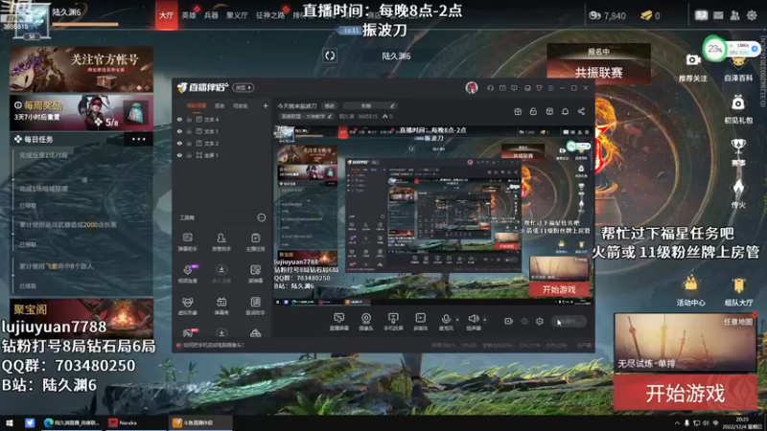Open the 虚拟形象 virtual avatar tool
Viewport: 767px width, 431px height.
click(x=187, y=306)
